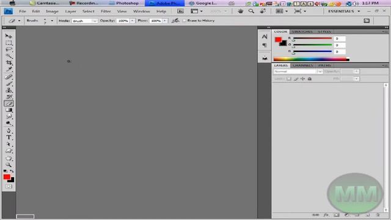Click the foreground color swatch in Color panel
Screen dimensions: 391x220
click(x=278, y=39)
